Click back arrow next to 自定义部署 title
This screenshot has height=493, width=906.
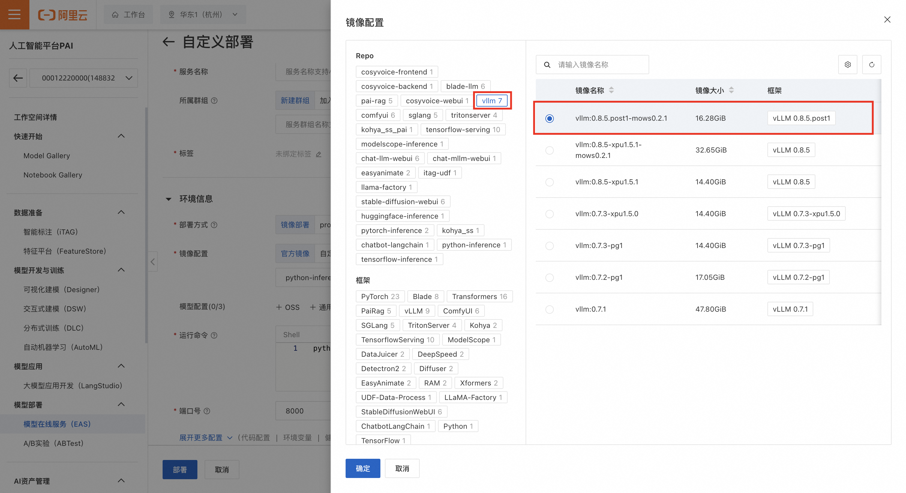pyautogui.click(x=169, y=42)
